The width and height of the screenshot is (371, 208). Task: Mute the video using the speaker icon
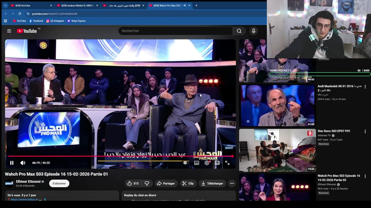[x=23, y=163]
